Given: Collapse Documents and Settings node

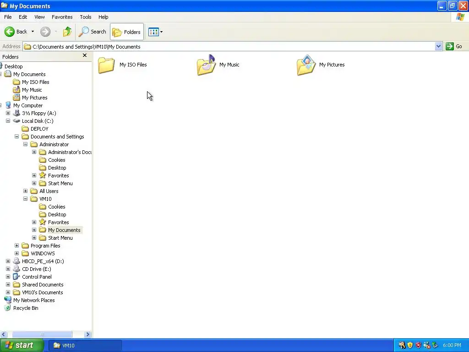Looking at the screenshot, I should [17, 137].
